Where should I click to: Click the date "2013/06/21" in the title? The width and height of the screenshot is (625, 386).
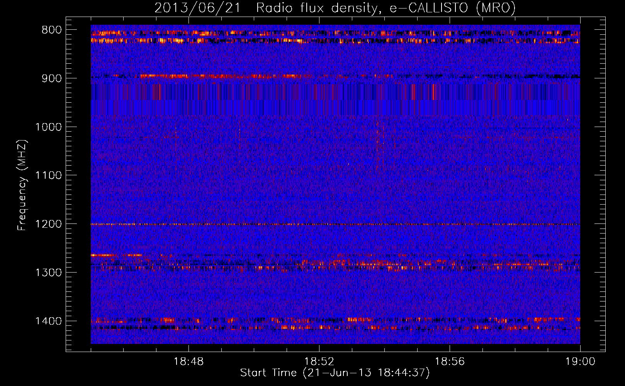(197, 8)
